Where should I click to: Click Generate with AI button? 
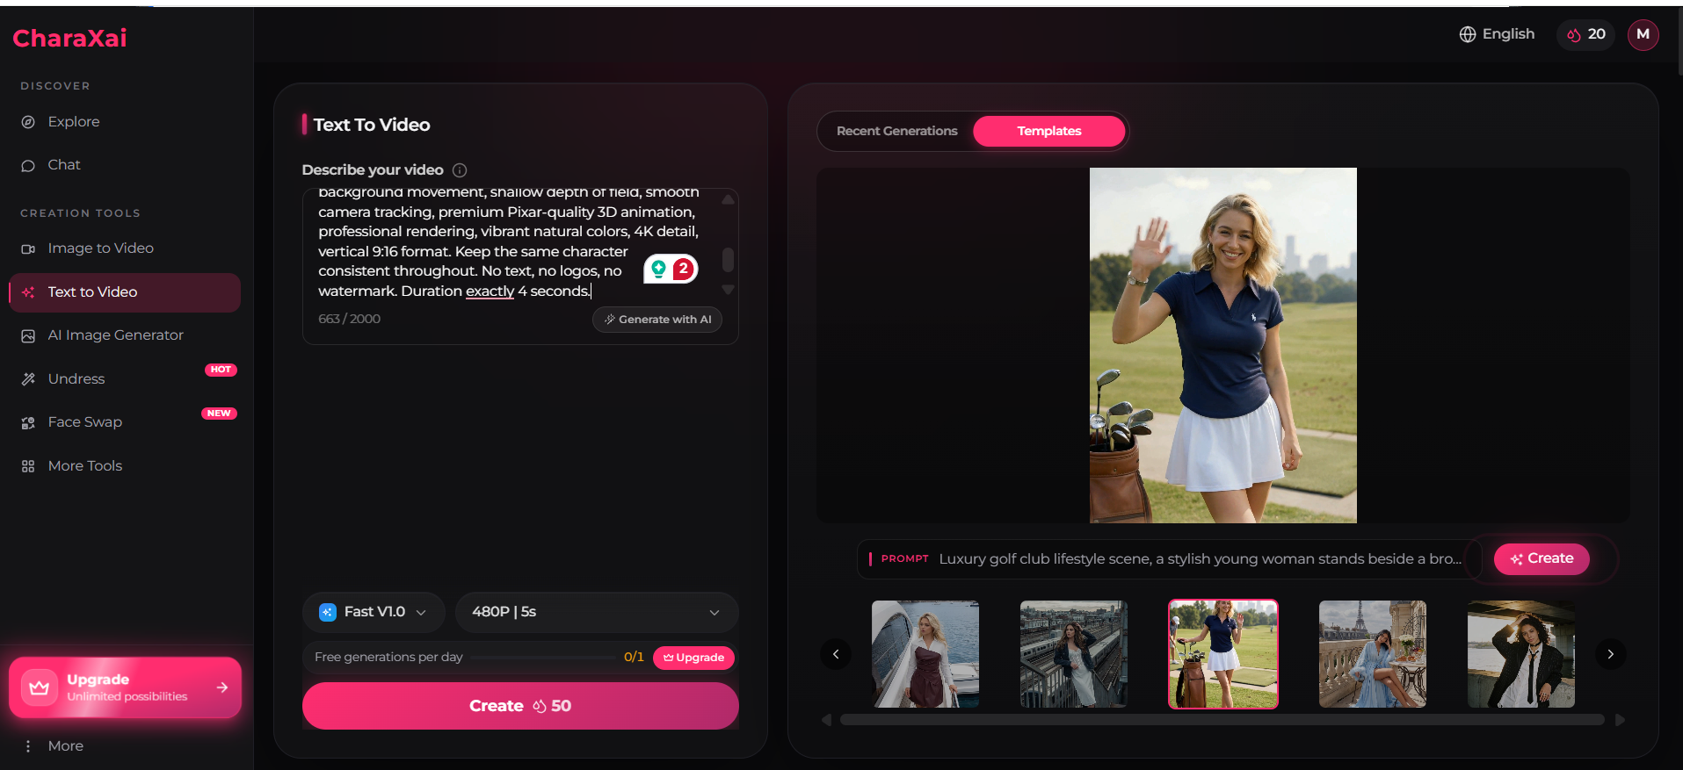click(x=657, y=320)
